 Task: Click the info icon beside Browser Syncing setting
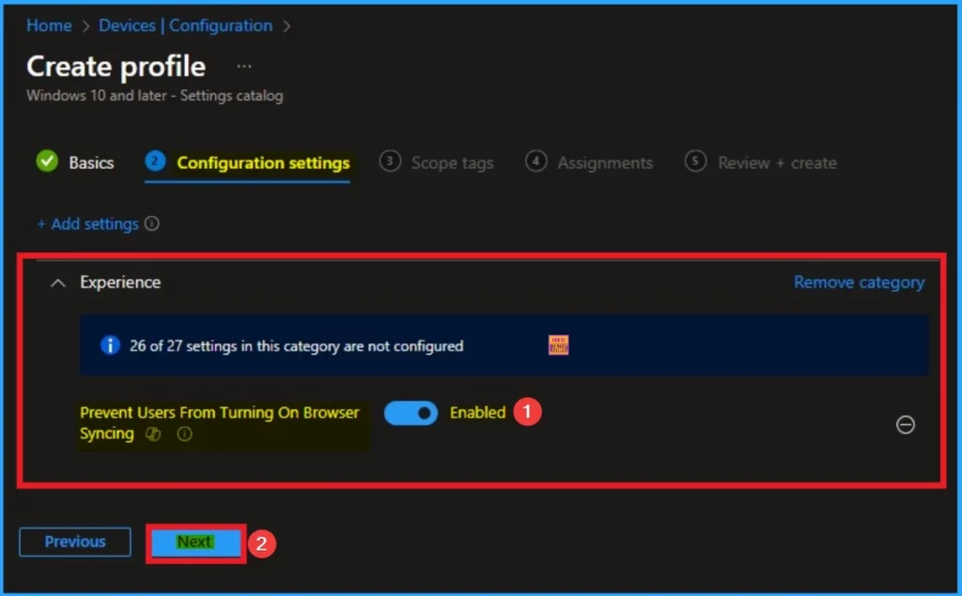184,435
